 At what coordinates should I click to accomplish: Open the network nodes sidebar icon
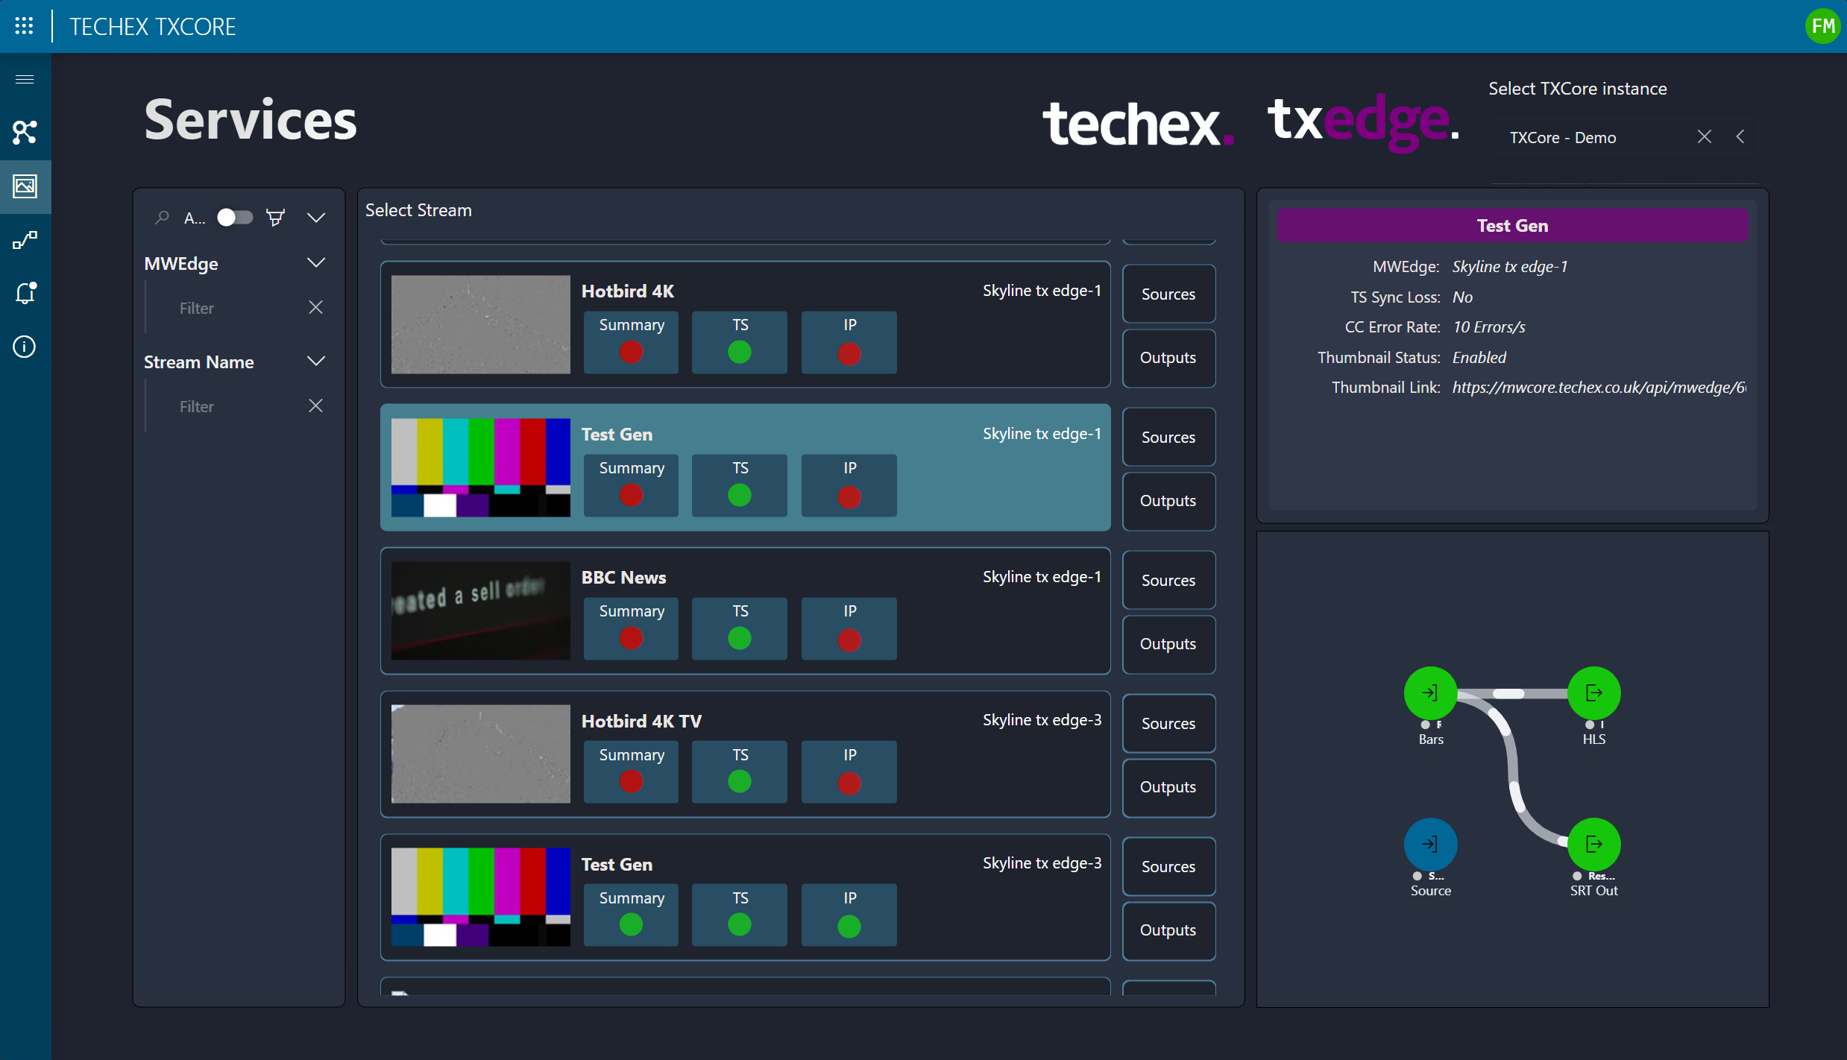click(25, 132)
